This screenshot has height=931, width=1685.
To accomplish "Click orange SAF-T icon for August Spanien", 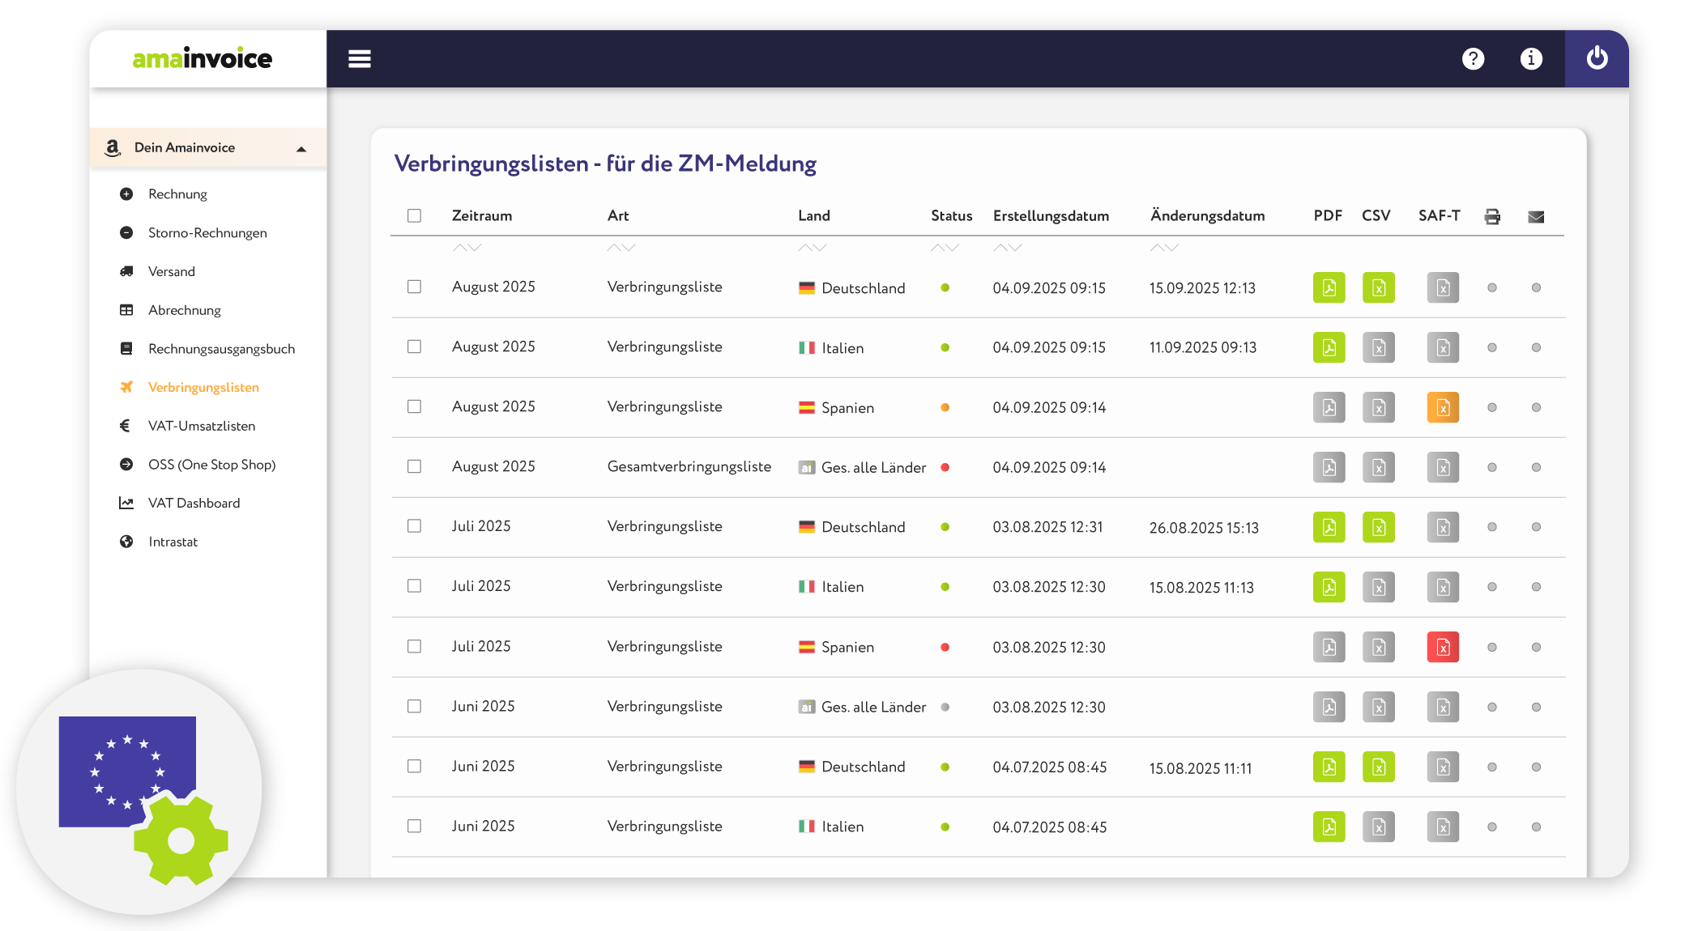I will tap(1443, 407).
